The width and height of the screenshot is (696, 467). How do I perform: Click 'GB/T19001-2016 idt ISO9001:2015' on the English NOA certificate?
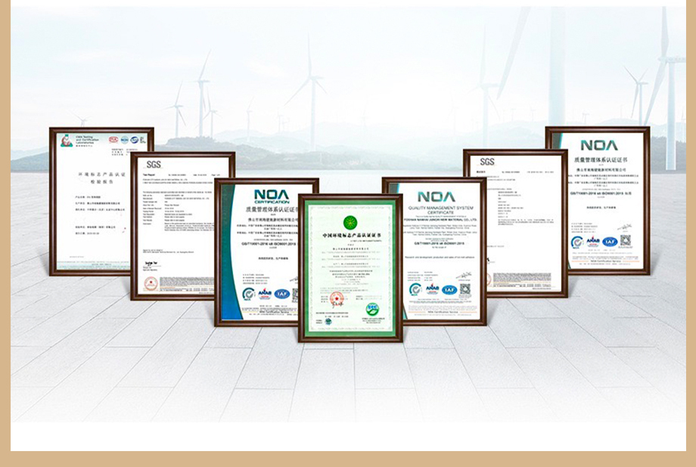click(440, 243)
